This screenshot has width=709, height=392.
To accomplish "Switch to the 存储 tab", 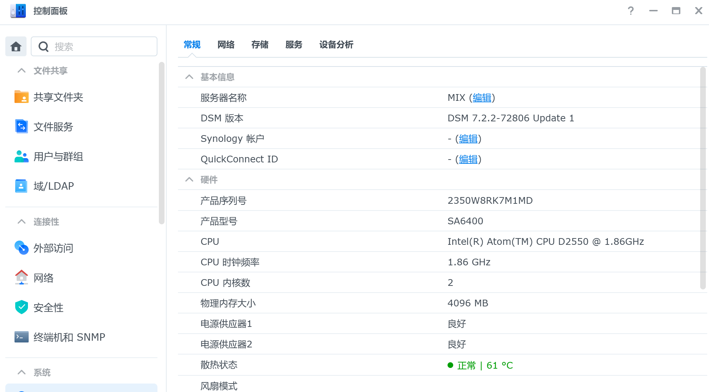I will 260,45.
